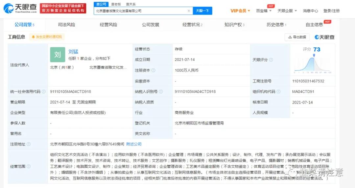Open the 北京墨香淑雅文化发... company link
The width and height of the screenshot is (355, 188).
point(108,67)
